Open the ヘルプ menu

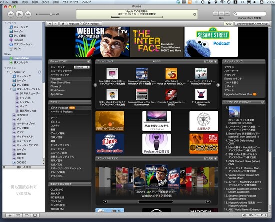(x=87, y=2)
